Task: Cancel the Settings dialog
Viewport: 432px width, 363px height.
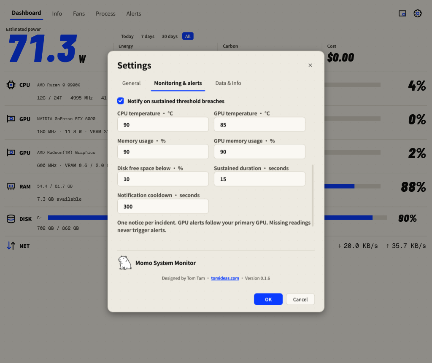Action: (x=300, y=299)
